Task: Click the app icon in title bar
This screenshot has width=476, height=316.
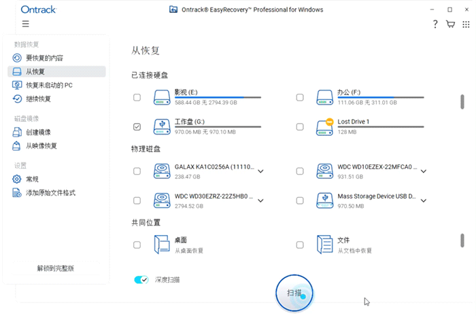Action: click(x=173, y=10)
